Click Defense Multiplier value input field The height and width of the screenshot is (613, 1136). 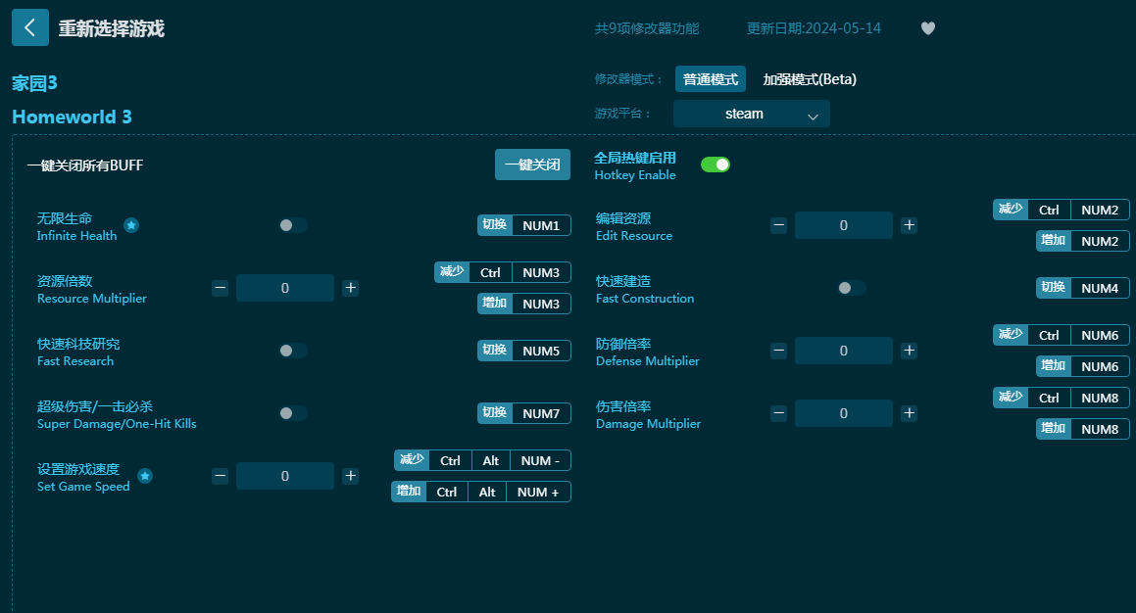pos(844,351)
